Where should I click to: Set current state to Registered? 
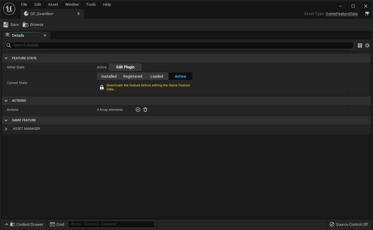(x=133, y=76)
